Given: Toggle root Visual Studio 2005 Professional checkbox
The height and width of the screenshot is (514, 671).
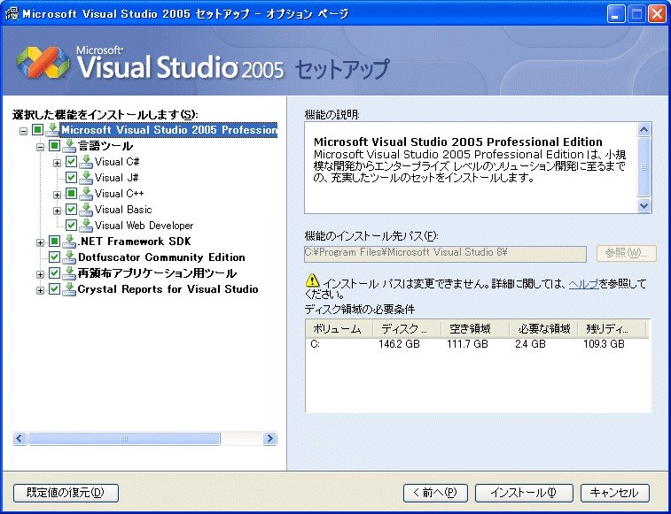Looking at the screenshot, I should (x=37, y=129).
